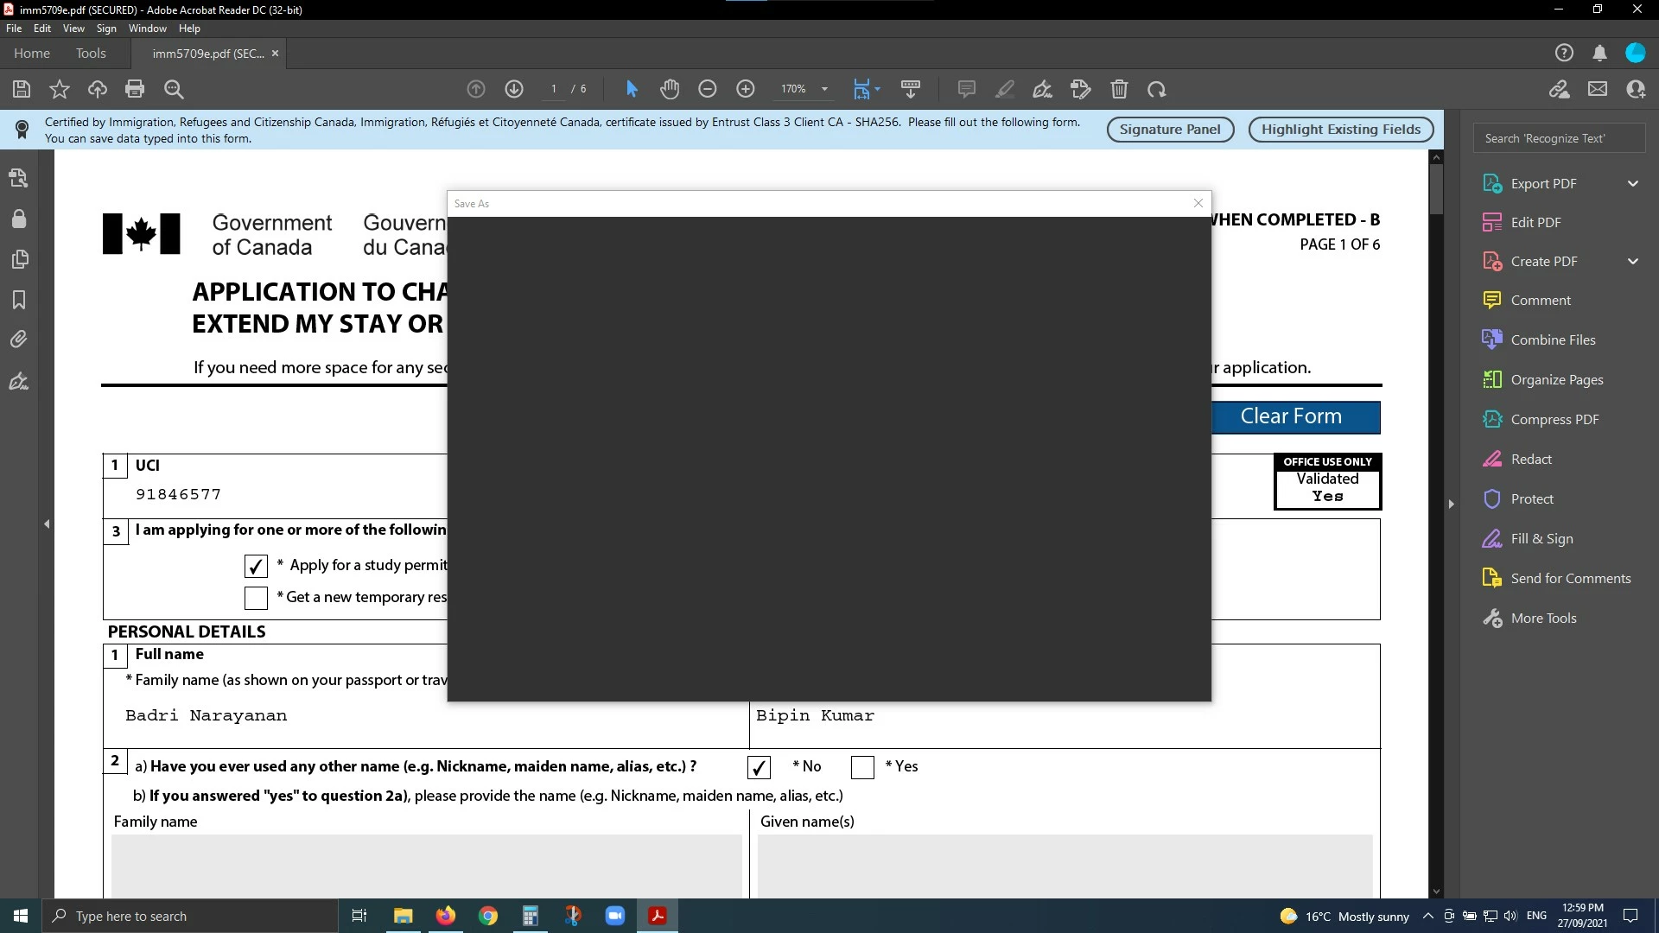Open the Bookmarks panel in left sidebar
The image size is (1659, 933).
[19, 300]
